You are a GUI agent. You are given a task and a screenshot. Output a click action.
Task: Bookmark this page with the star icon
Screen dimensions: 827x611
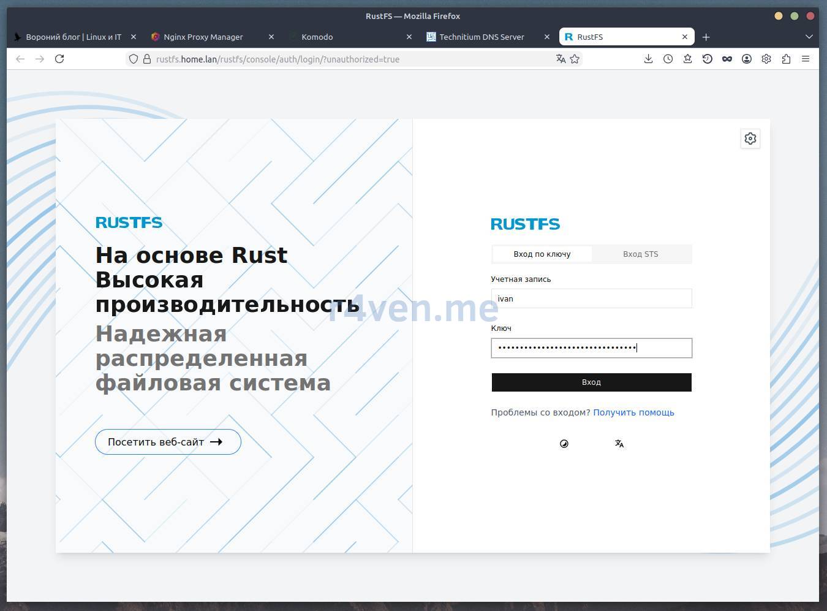tap(575, 59)
